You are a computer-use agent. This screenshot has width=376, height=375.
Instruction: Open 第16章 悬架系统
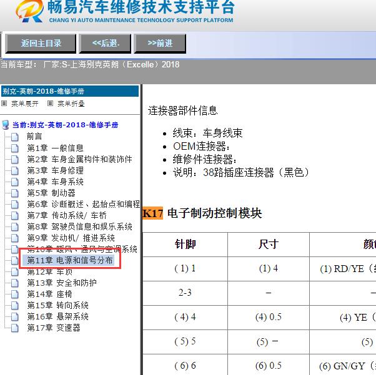coord(57,317)
